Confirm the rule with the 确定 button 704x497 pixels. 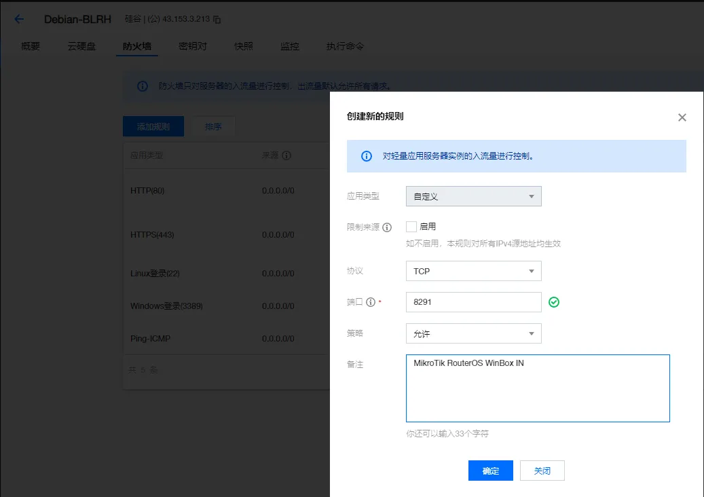click(x=490, y=470)
